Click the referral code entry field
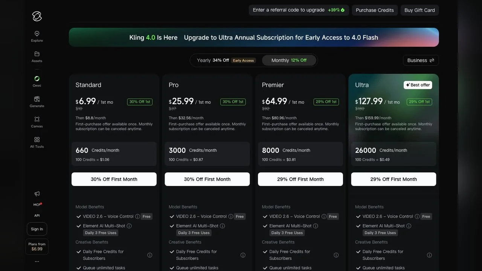Viewport: 482px width, 271px height. pos(299,10)
